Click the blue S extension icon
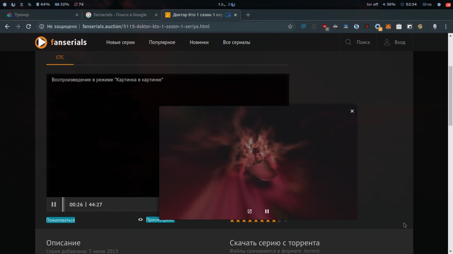Image resolution: width=453 pixels, height=254 pixels. point(356,26)
